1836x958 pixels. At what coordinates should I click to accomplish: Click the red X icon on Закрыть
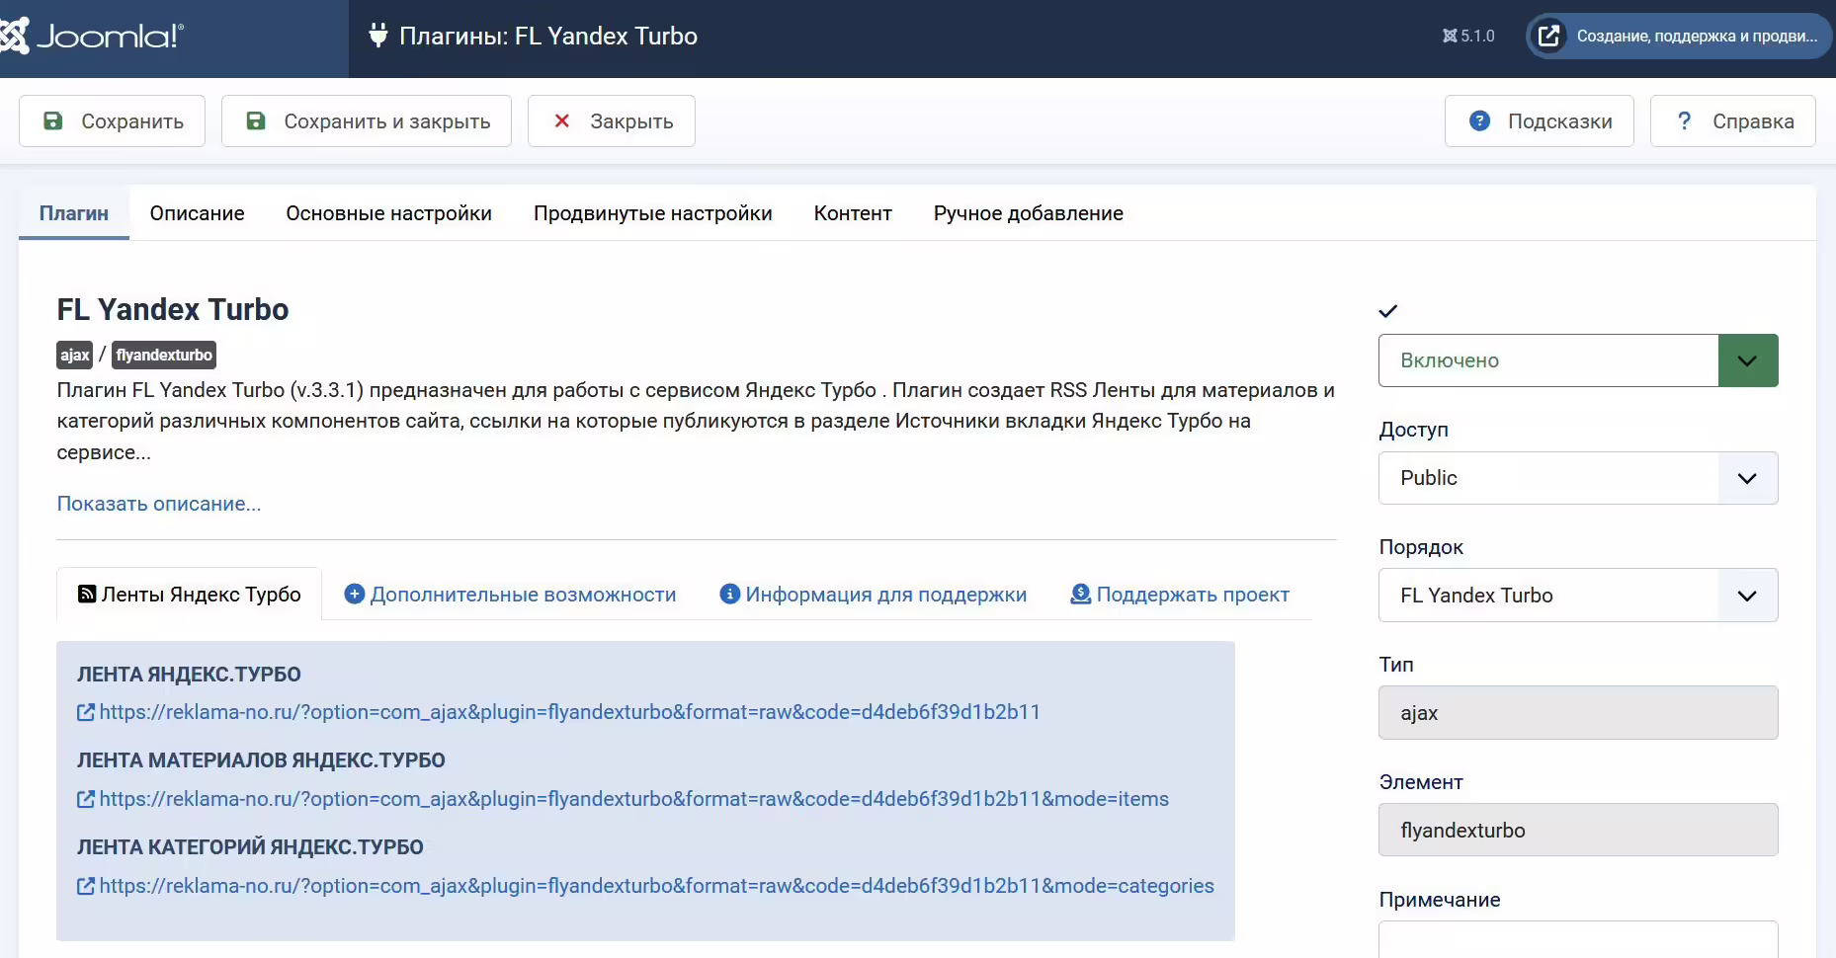point(562,120)
